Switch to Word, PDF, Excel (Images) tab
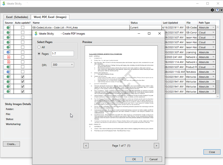Image resolution: width=223 pixels, height=165 pixels. (50, 17)
